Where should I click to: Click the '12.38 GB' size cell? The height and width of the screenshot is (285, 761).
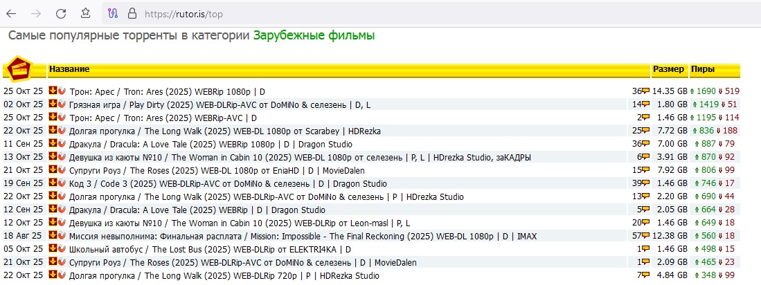pyautogui.click(x=670, y=236)
